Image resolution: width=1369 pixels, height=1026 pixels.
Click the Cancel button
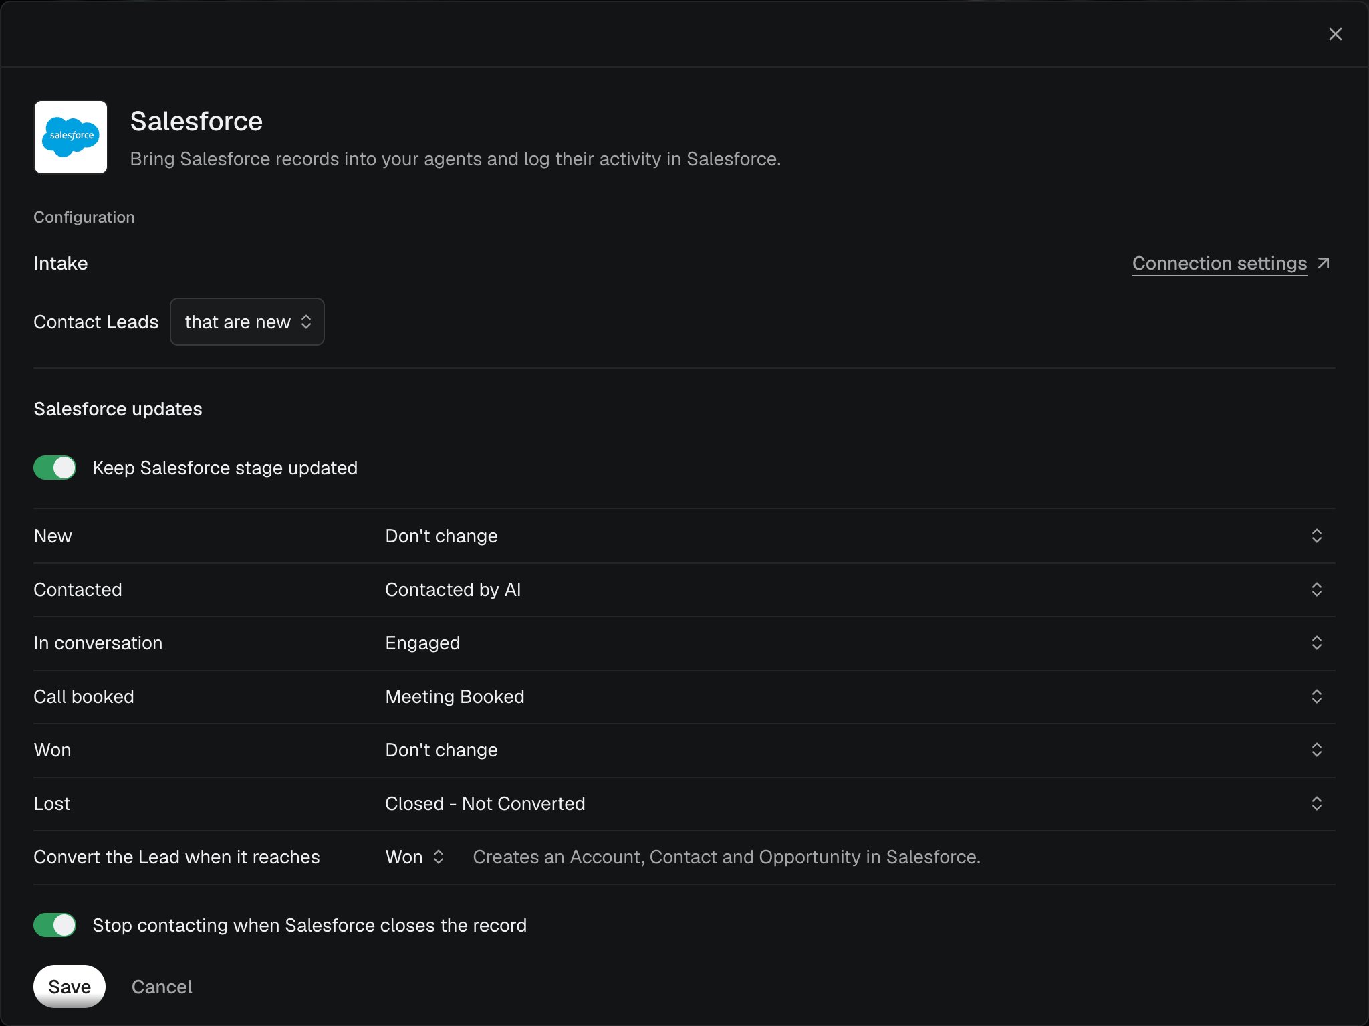tap(162, 987)
